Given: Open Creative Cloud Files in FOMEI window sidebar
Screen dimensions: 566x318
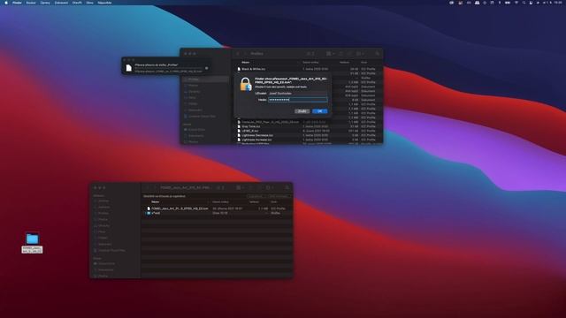Looking at the screenshot, I should tap(111, 250).
